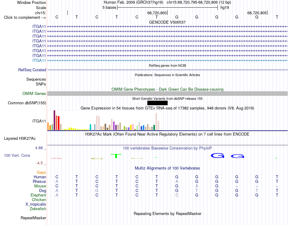Screen dimensions: 288x225
Task: Open Publications: Sequences in Scientific Articles title
Action: click(x=167, y=75)
